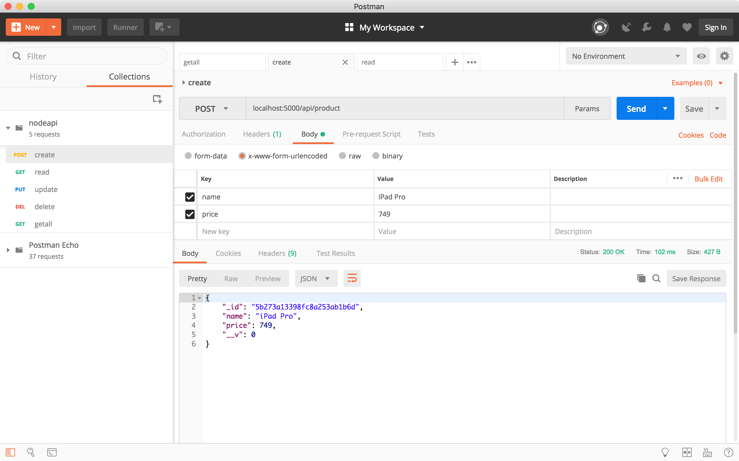Open the Postman console icon

point(52,452)
